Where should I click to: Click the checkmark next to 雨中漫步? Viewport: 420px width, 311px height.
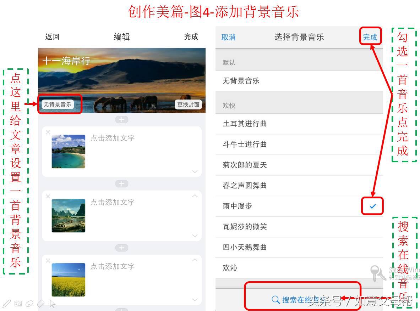coord(372,205)
